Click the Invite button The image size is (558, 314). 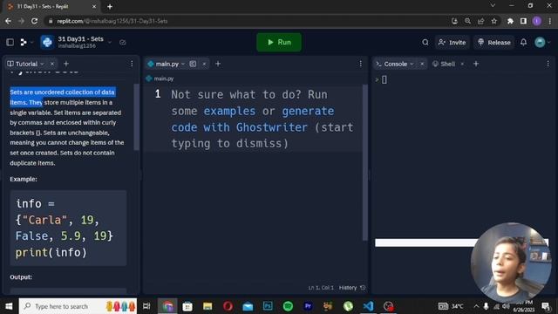tap(452, 43)
